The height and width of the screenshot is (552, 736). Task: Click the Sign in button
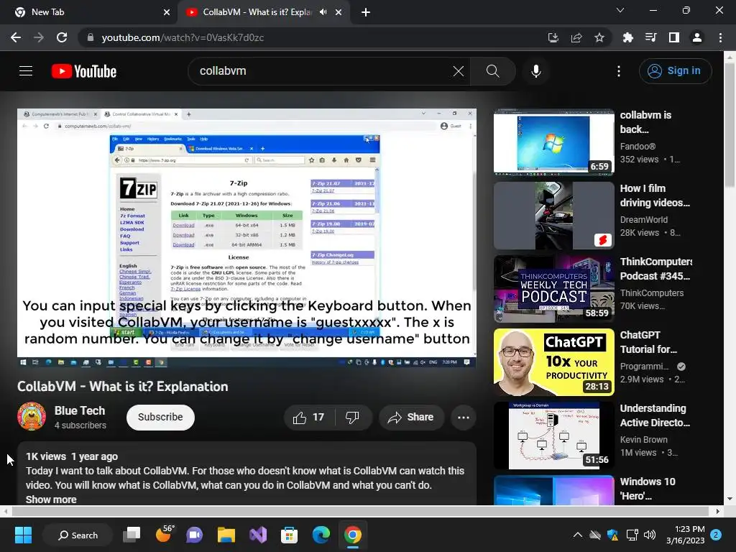click(x=675, y=71)
